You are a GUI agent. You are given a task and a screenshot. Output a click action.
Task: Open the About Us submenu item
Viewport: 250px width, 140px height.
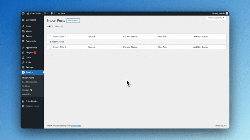(x=26, y=94)
